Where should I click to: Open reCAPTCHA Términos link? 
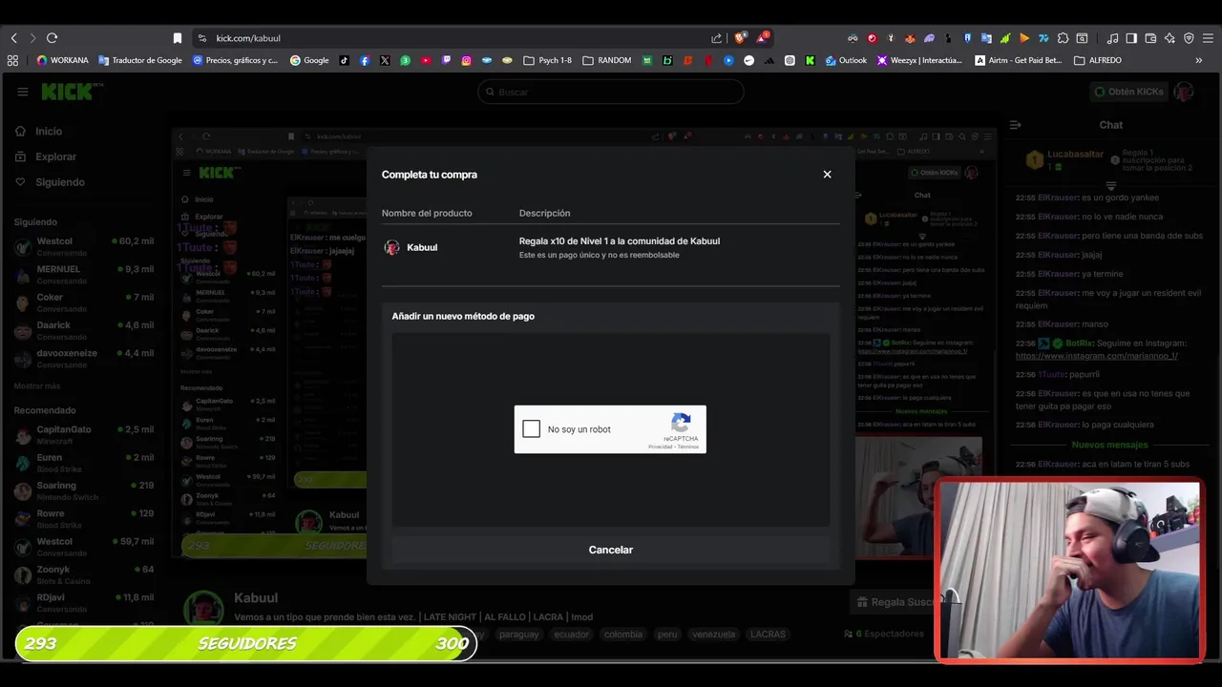688,447
